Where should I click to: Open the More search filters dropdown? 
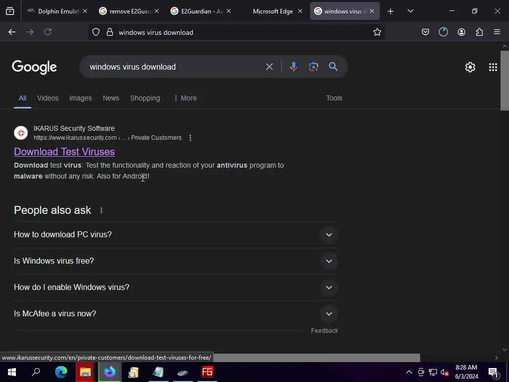pyautogui.click(x=185, y=98)
